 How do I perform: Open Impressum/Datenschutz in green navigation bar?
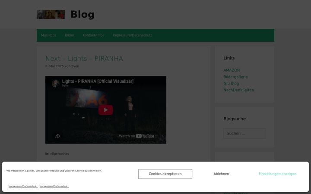coord(133,35)
